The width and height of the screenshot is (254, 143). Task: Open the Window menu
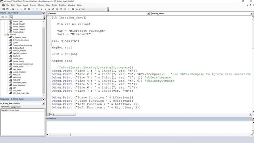(x=71, y=5)
